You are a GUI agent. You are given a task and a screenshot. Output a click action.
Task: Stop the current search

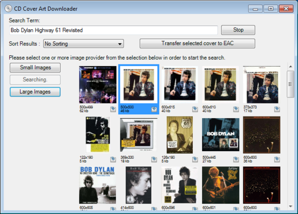click(238, 30)
